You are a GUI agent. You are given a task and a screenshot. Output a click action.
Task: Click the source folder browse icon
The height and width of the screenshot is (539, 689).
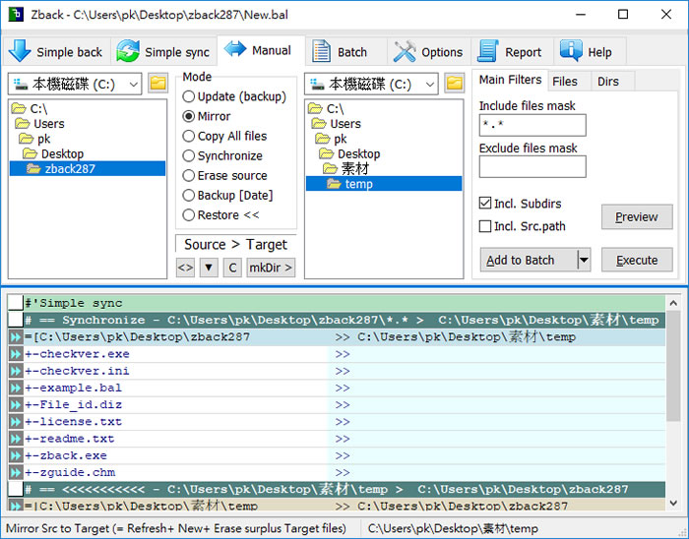tap(157, 84)
